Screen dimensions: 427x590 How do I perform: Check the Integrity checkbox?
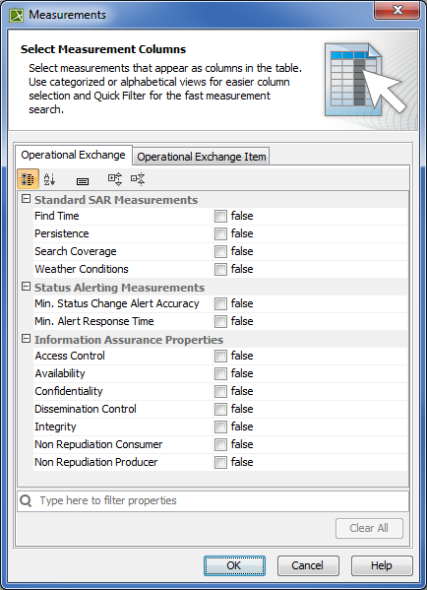coord(220,426)
